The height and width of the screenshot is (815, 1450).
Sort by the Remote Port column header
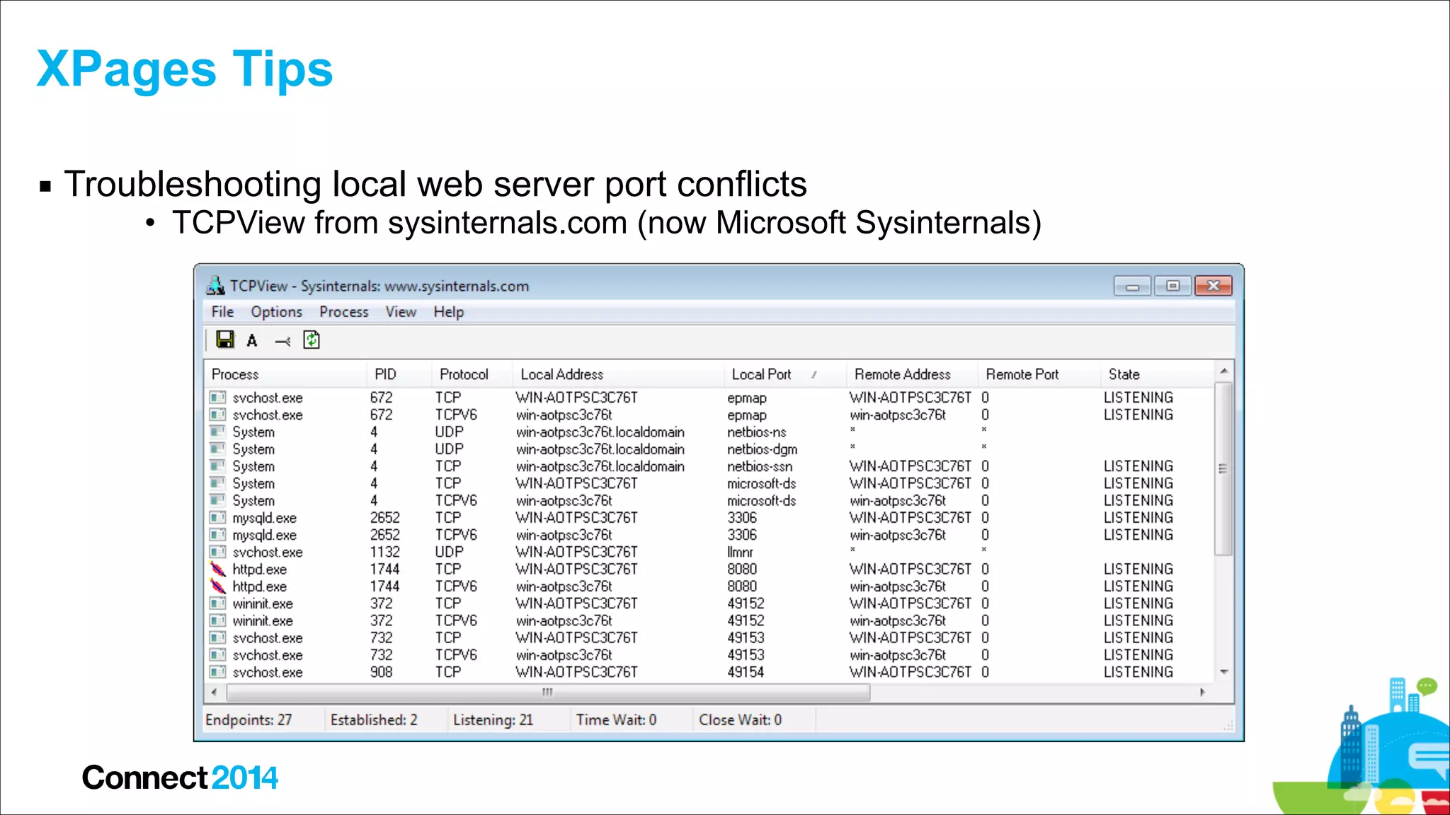(x=1039, y=374)
